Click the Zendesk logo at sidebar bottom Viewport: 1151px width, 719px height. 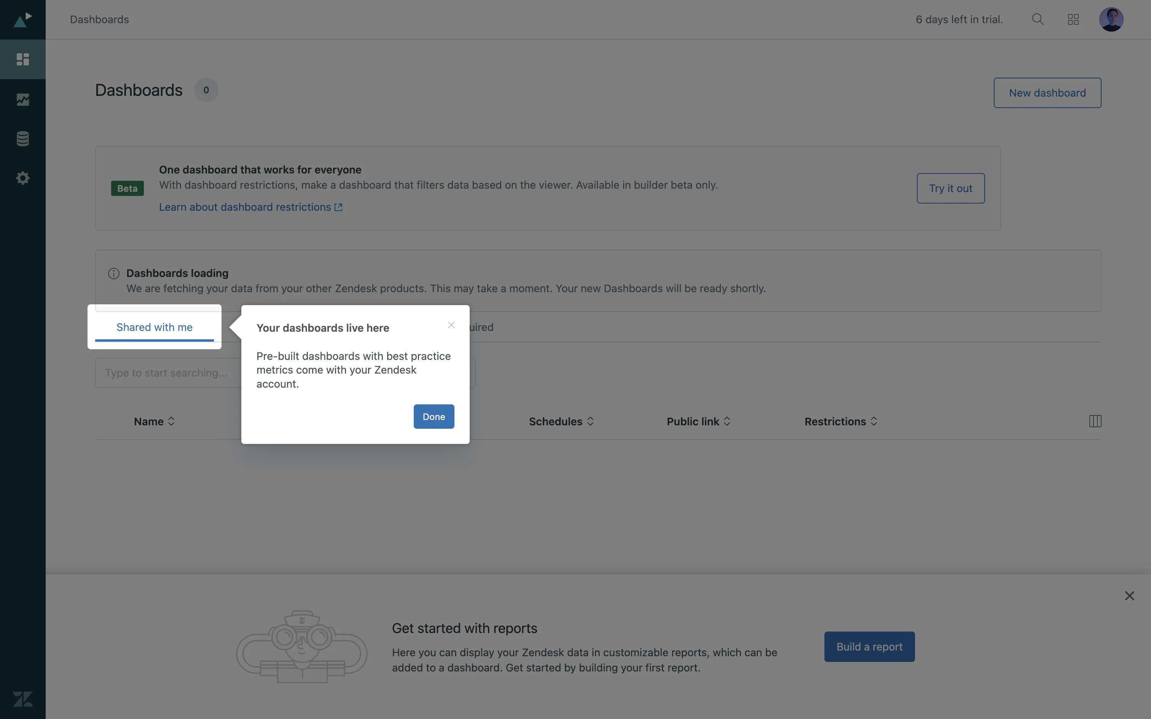coord(23,698)
